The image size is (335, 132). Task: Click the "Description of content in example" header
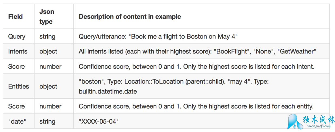(130, 17)
